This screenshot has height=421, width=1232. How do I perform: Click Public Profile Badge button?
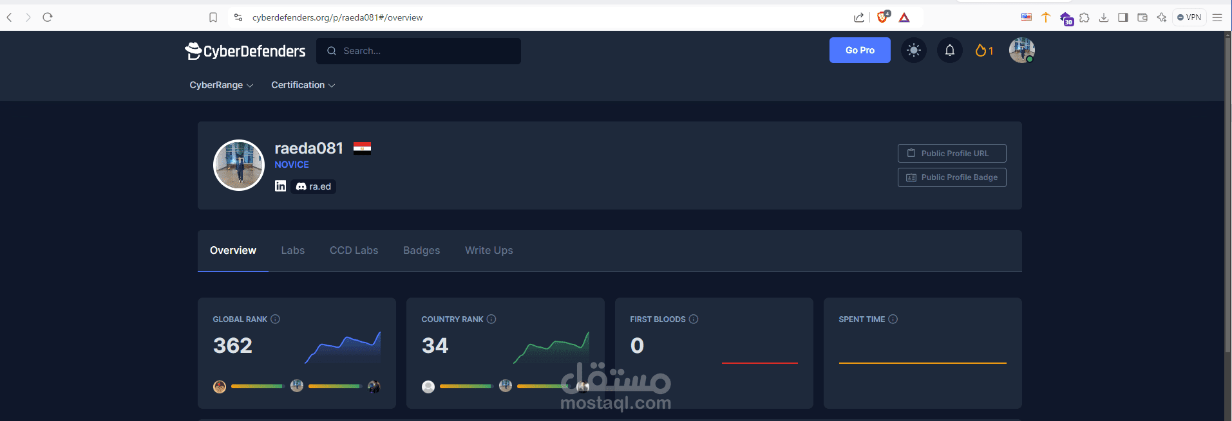[x=952, y=177]
